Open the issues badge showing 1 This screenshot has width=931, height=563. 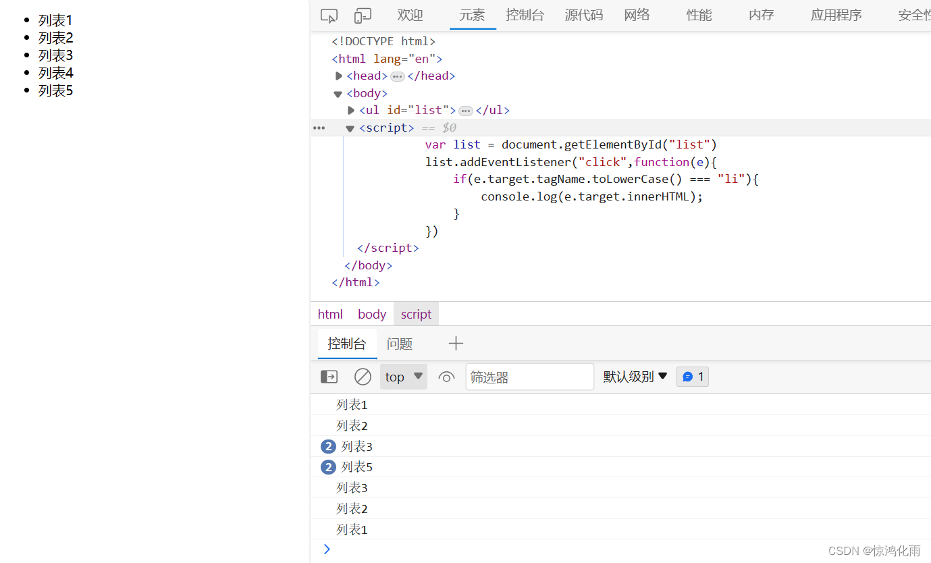click(693, 377)
